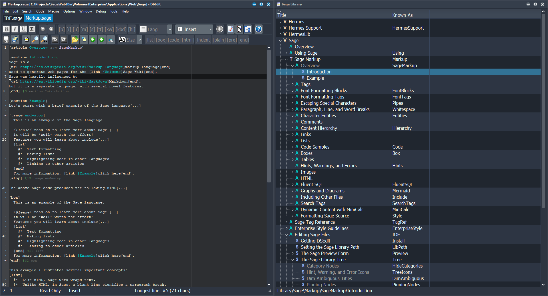Click the Sage Library scrollbar down arrow

coord(543,285)
